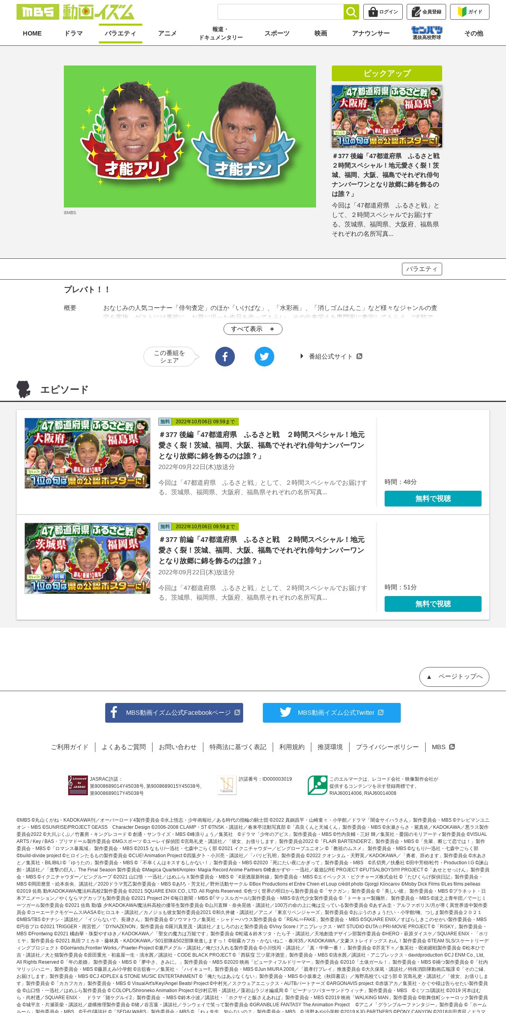Image resolution: width=506 pixels, height=1013 pixels.
Task: Open 特商法に基づく表記 footer link
Action: (x=238, y=747)
